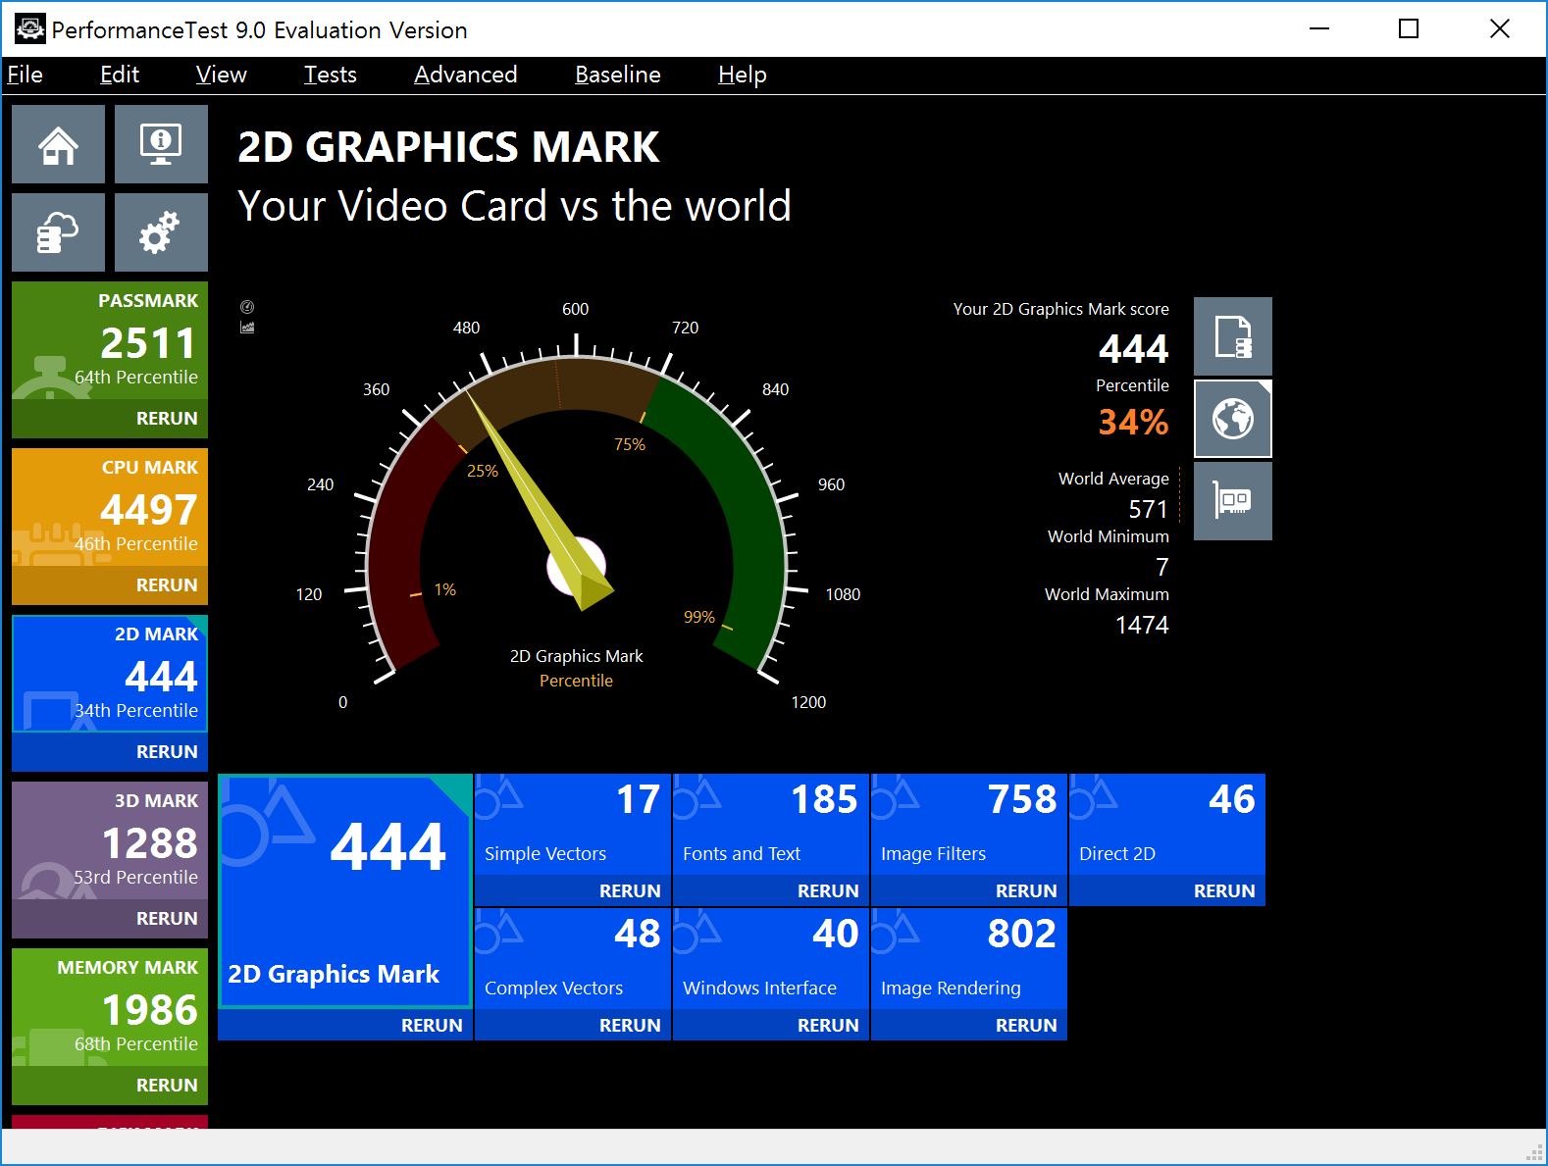Click the orange 34% percentile value
Image resolution: width=1548 pixels, height=1166 pixels.
[x=1133, y=423]
